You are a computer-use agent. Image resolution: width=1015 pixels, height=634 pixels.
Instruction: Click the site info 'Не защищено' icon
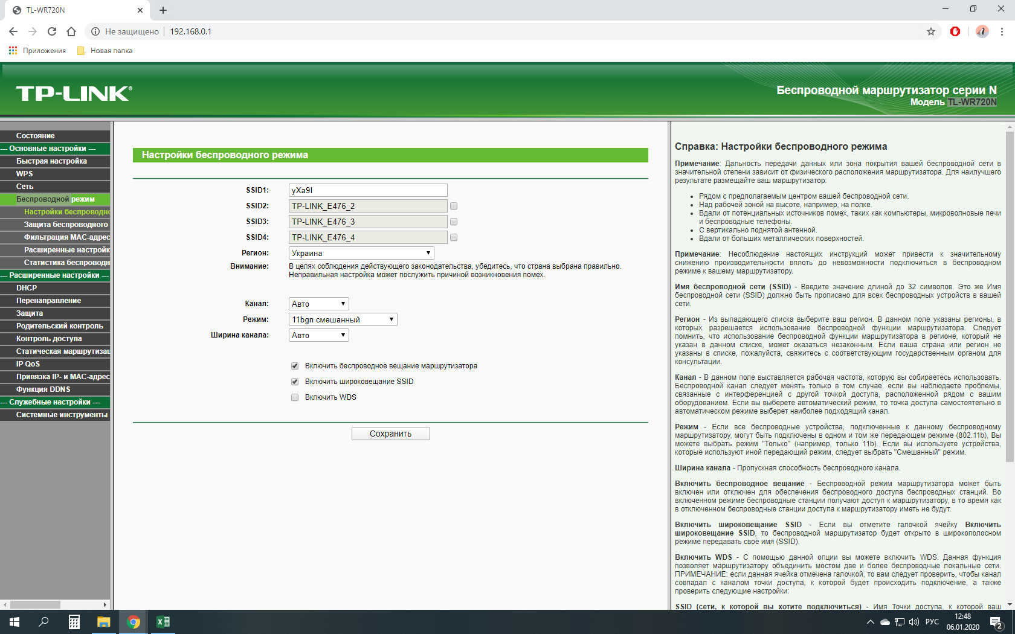click(x=95, y=31)
